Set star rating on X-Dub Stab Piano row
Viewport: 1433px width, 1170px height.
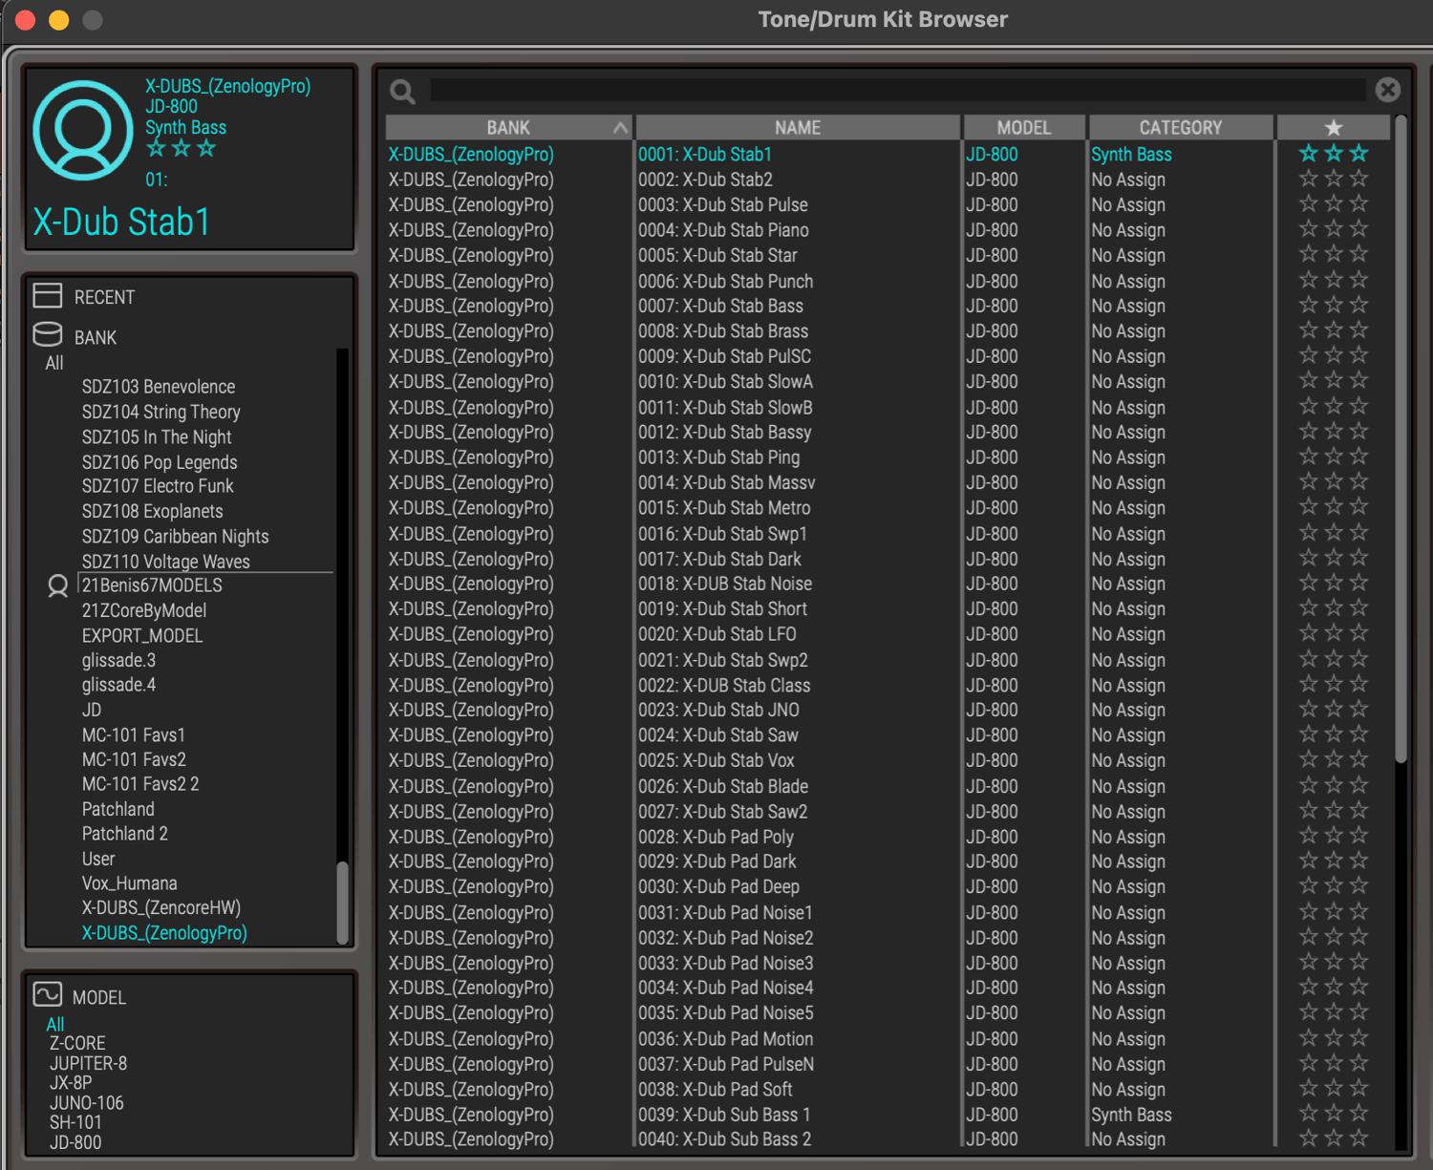[1334, 229]
